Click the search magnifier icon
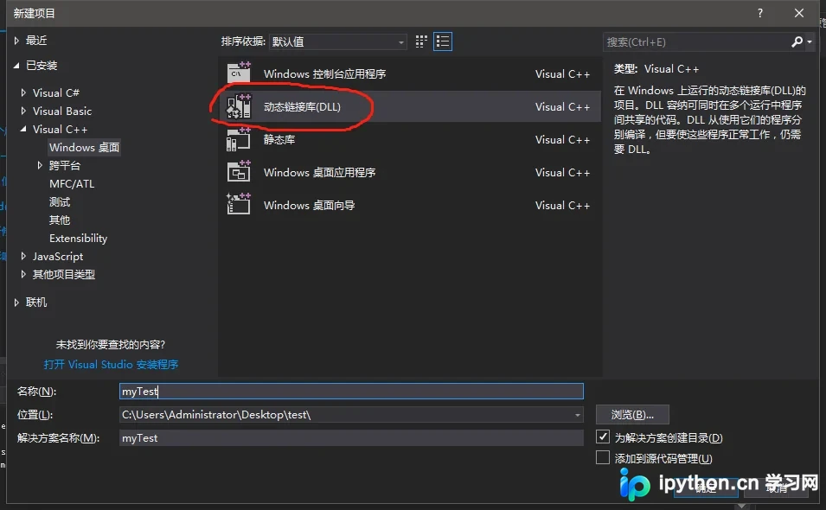The height and width of the screenshot is (510, 826). [x=797, y=41]
